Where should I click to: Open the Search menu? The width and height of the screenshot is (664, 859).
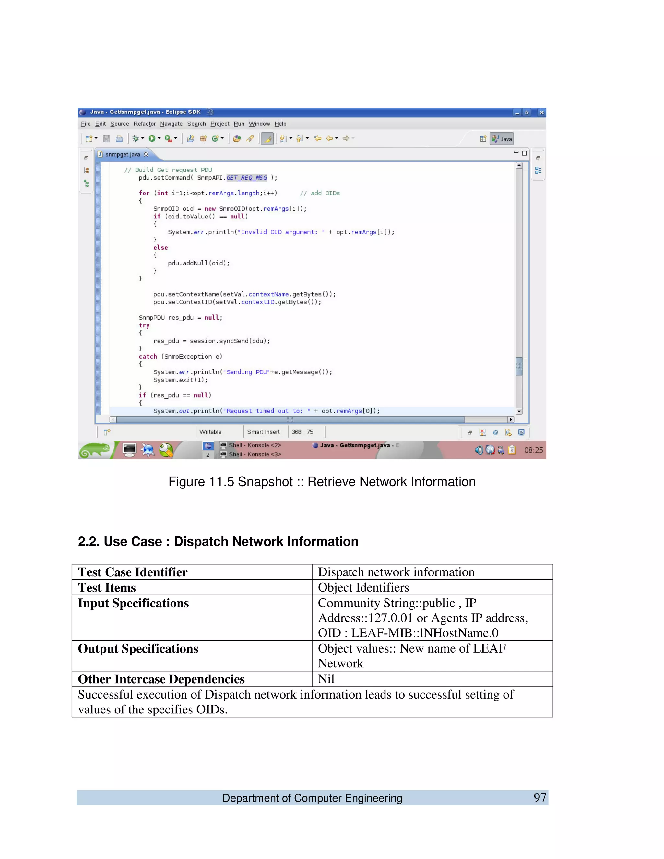click(x=197, y=124)
